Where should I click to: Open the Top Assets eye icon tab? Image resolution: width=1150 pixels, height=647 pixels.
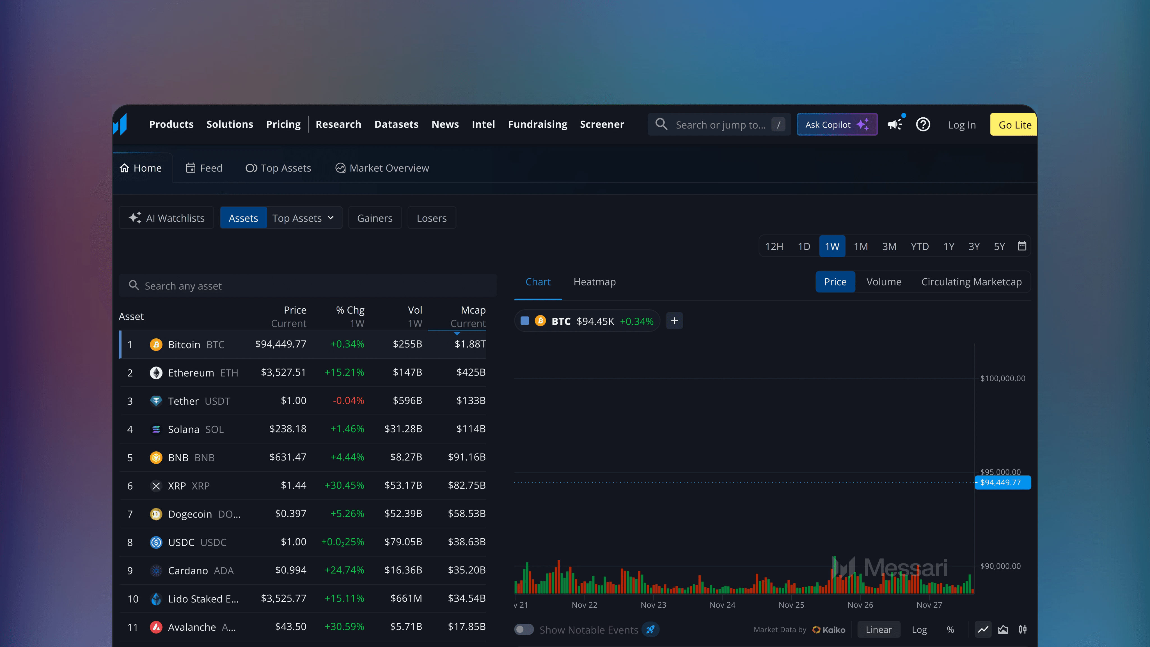[x=279, y=168]
